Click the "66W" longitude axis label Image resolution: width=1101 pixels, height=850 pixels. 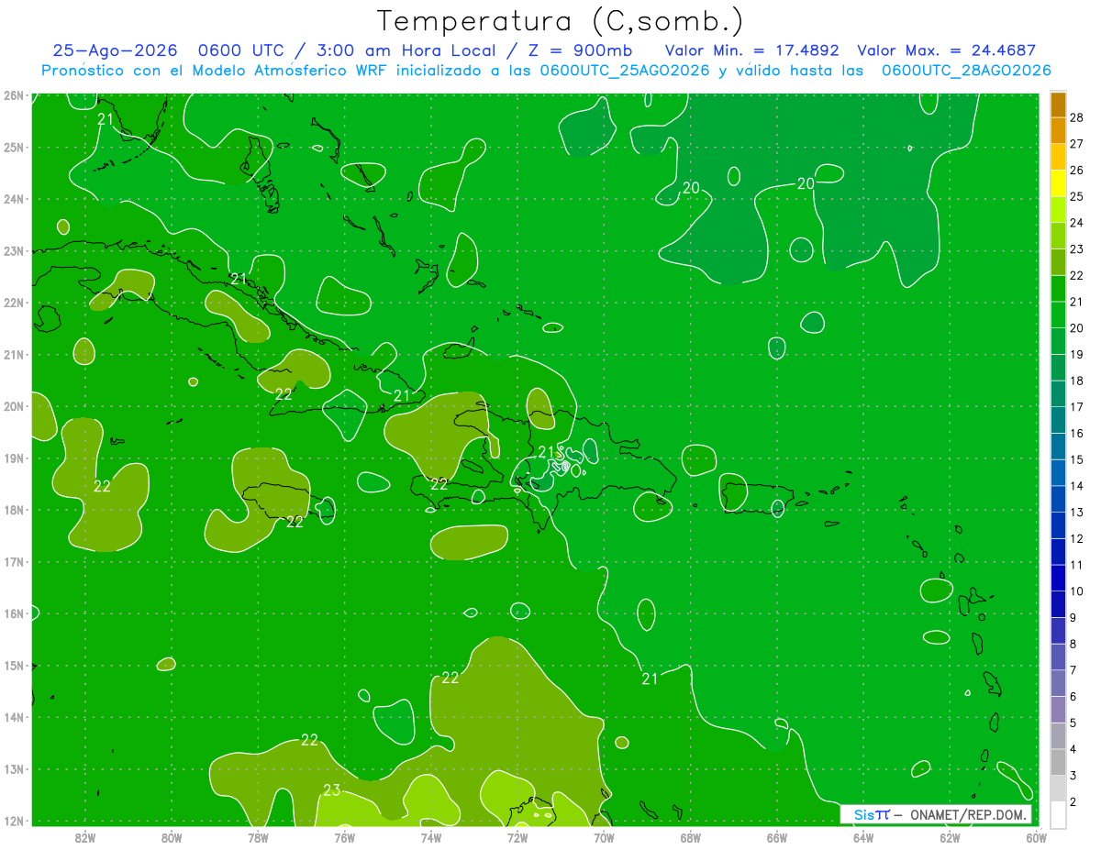[777, 837]
